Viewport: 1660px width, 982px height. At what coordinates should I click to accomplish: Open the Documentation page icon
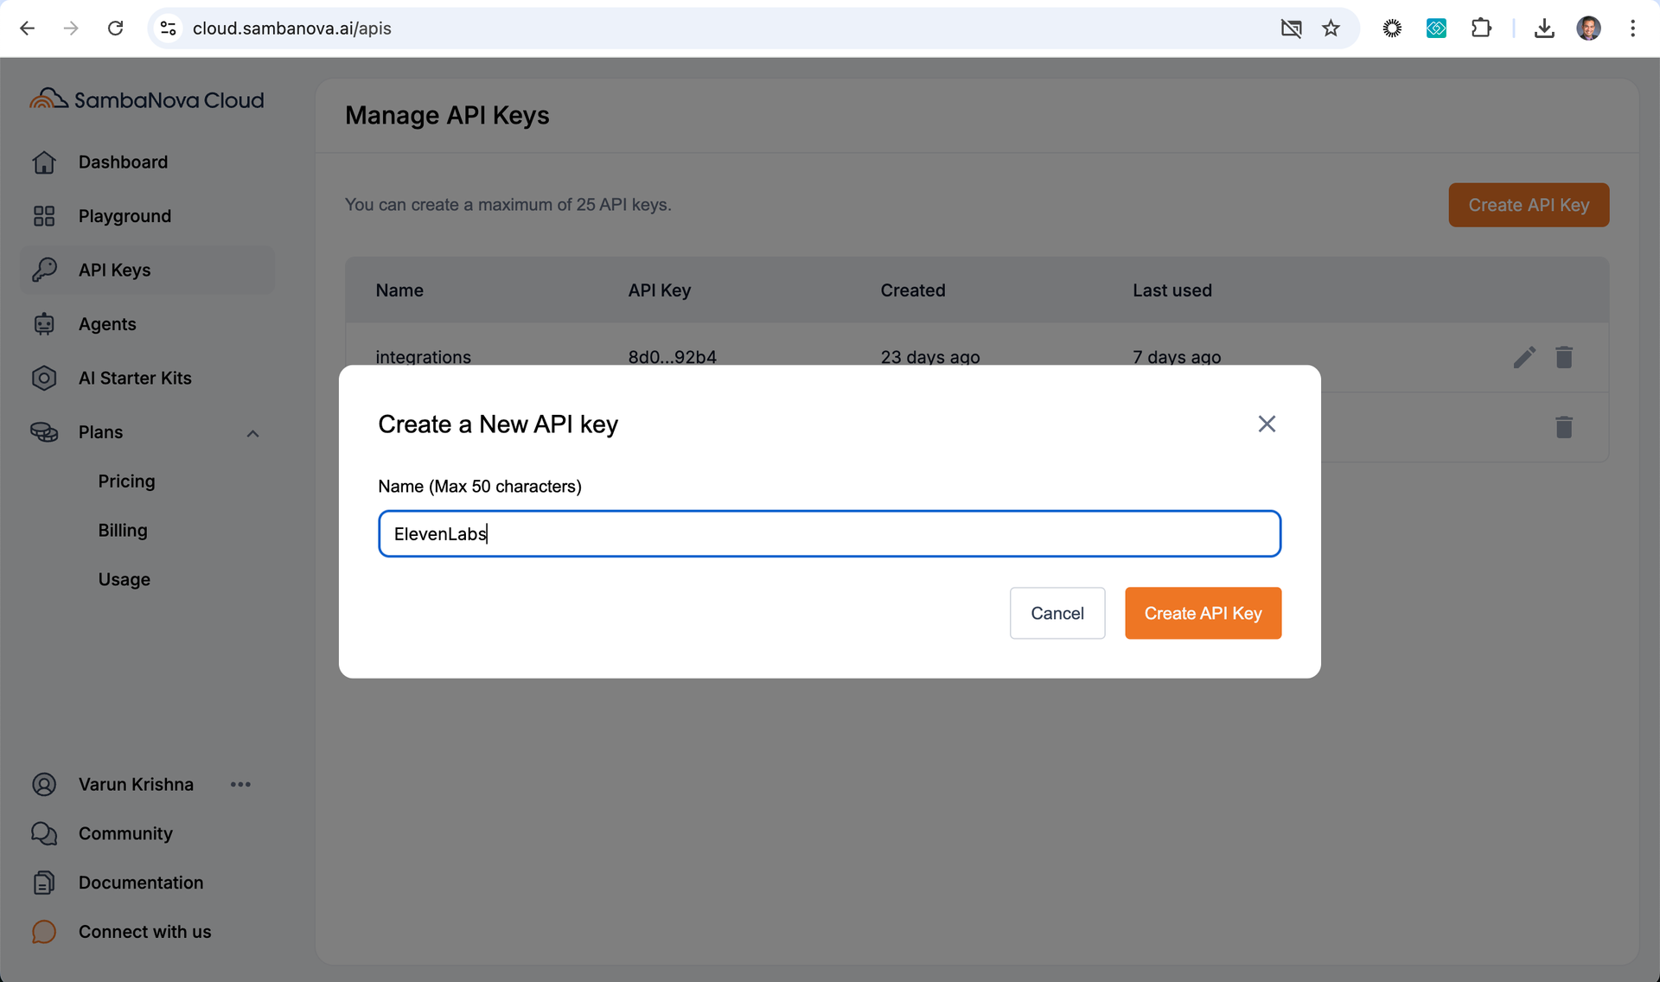click(x=44, y=883)
